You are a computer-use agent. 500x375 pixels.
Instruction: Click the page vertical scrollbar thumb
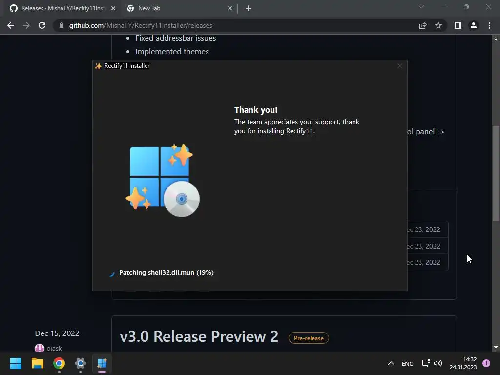point(496,173)
